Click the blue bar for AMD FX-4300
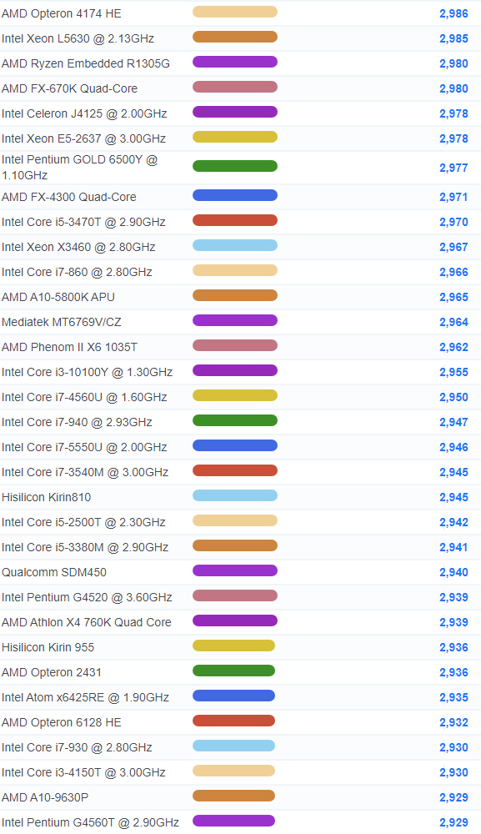 click(x=235, y=195)
